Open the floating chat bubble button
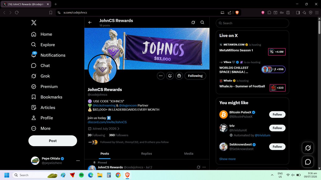Screen dimensions: 321x180 (x=308, y=162)
